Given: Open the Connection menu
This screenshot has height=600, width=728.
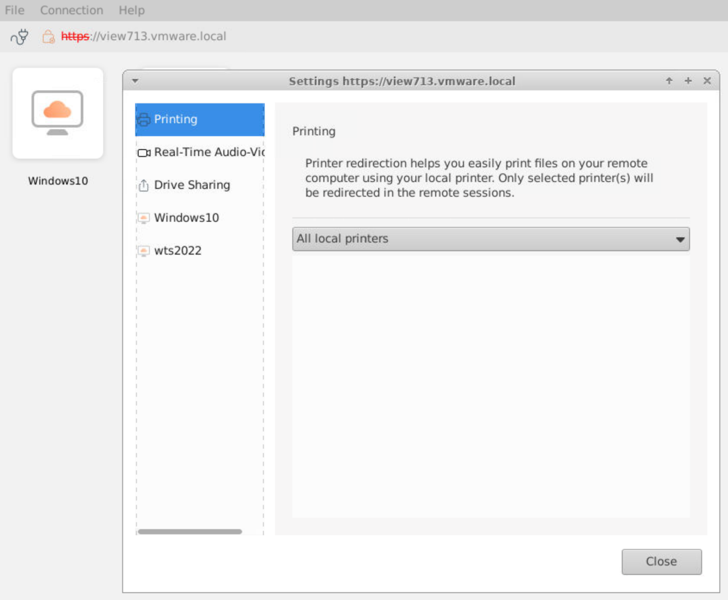Looking at the screenshot, I should 71,10.
